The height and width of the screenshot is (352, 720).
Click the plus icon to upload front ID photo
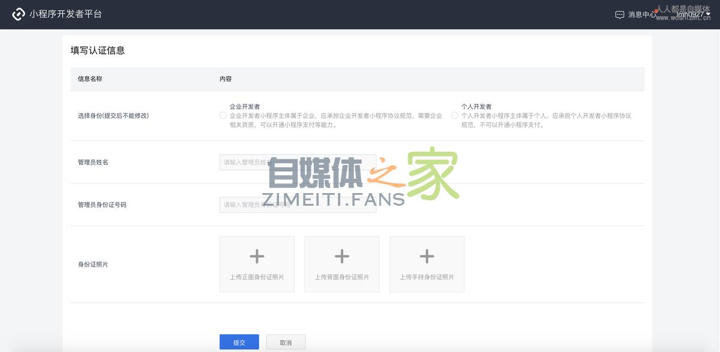tap(257, 256)
